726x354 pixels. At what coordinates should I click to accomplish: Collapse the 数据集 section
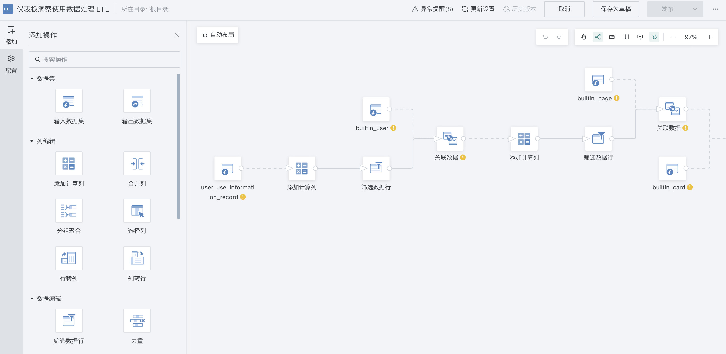tap(32, 79)
